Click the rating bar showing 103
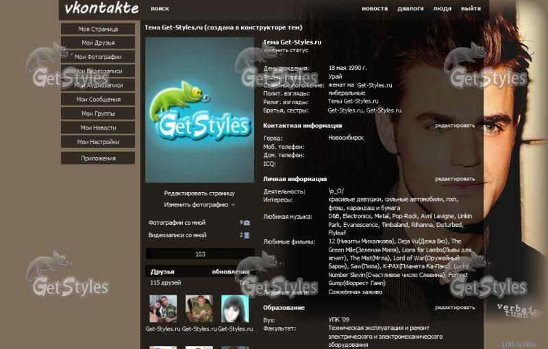 click(x=200, y=254)
